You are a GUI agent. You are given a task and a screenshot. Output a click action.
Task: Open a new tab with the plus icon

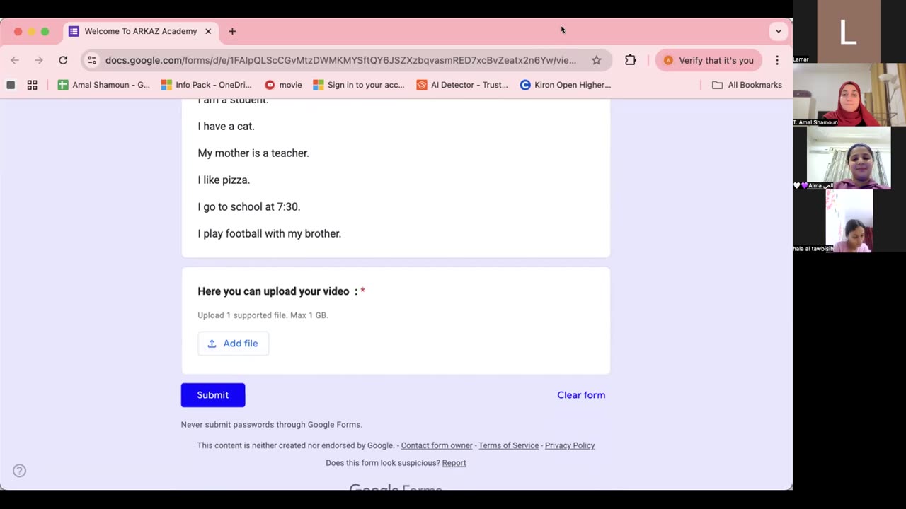click(232, 31)
